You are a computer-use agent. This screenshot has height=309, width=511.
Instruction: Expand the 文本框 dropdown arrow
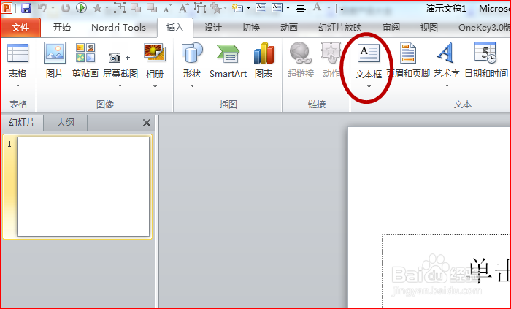coord(369,87)
